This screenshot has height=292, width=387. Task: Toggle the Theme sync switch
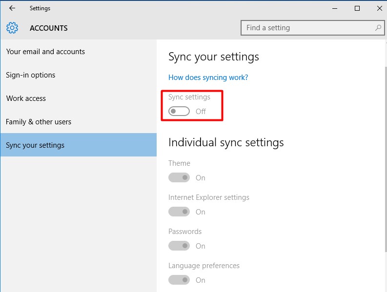pos(179,178)
